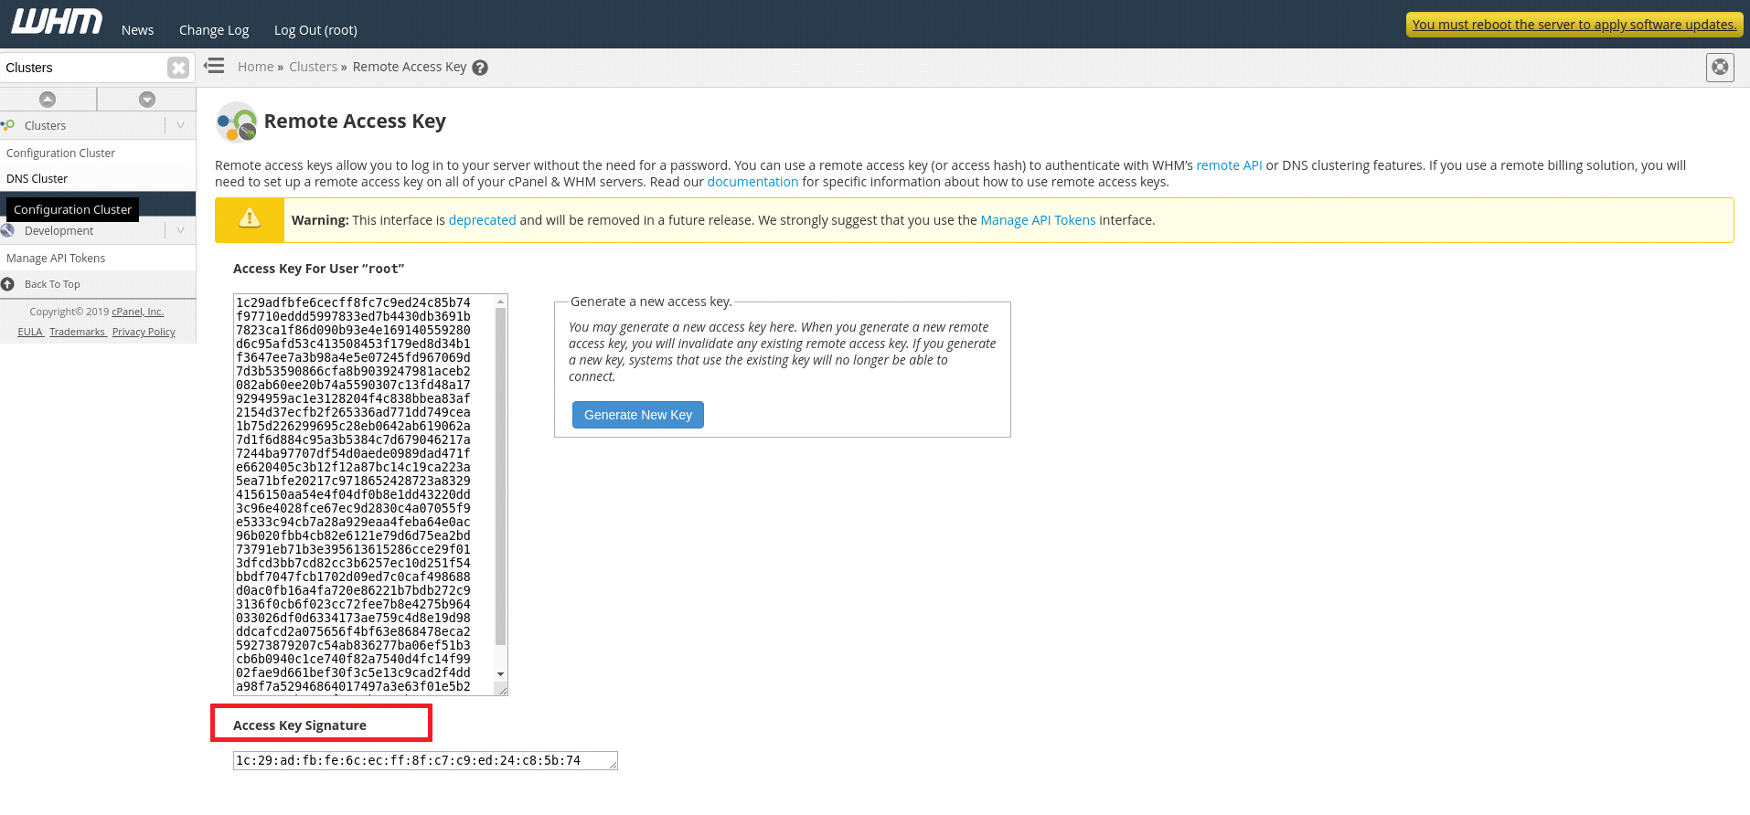
Task: Collapse the Development section chevron
Action: [180, 230]
